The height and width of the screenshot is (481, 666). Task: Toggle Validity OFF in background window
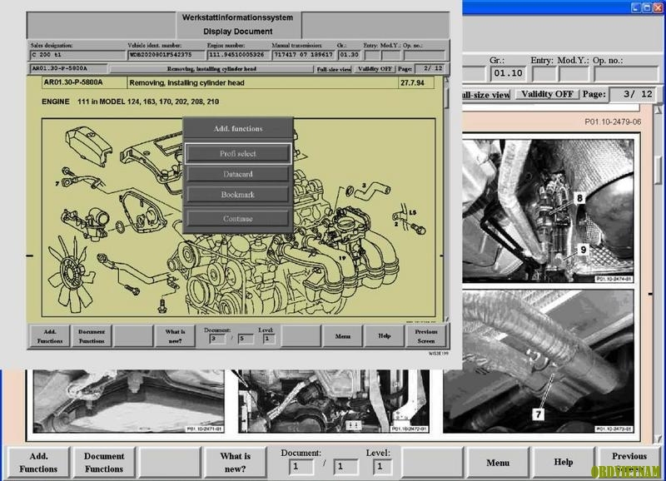[x=547, y=94]
